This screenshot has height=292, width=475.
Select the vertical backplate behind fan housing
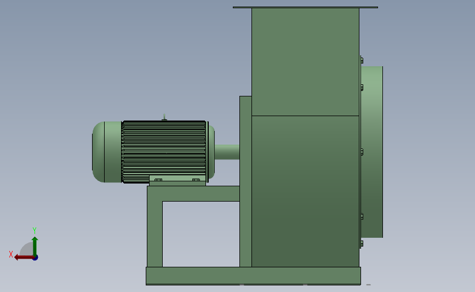[245, 181]
